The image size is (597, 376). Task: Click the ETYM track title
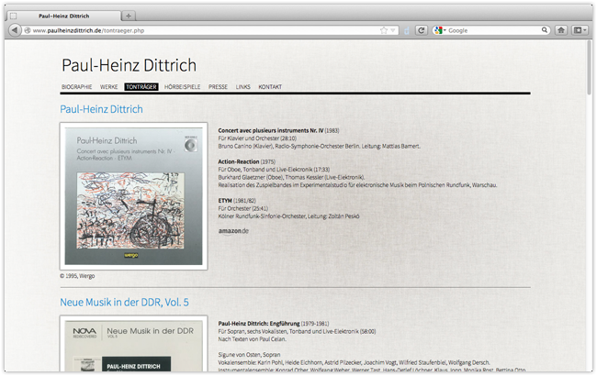point(225,201)
